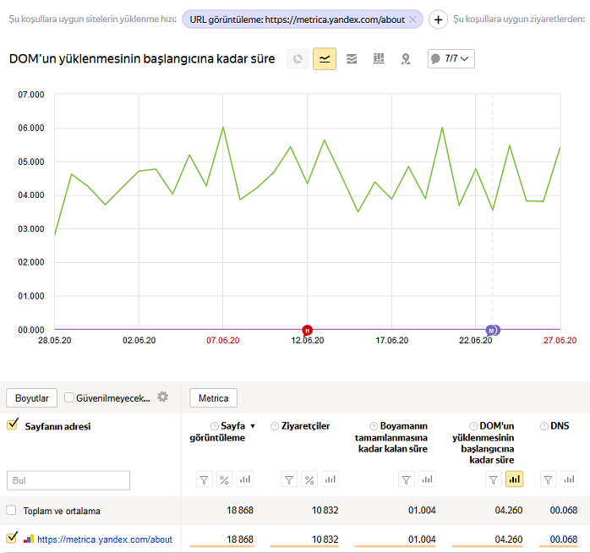Toggle the Güvenilmeyecek checkbox

(68, 397)
